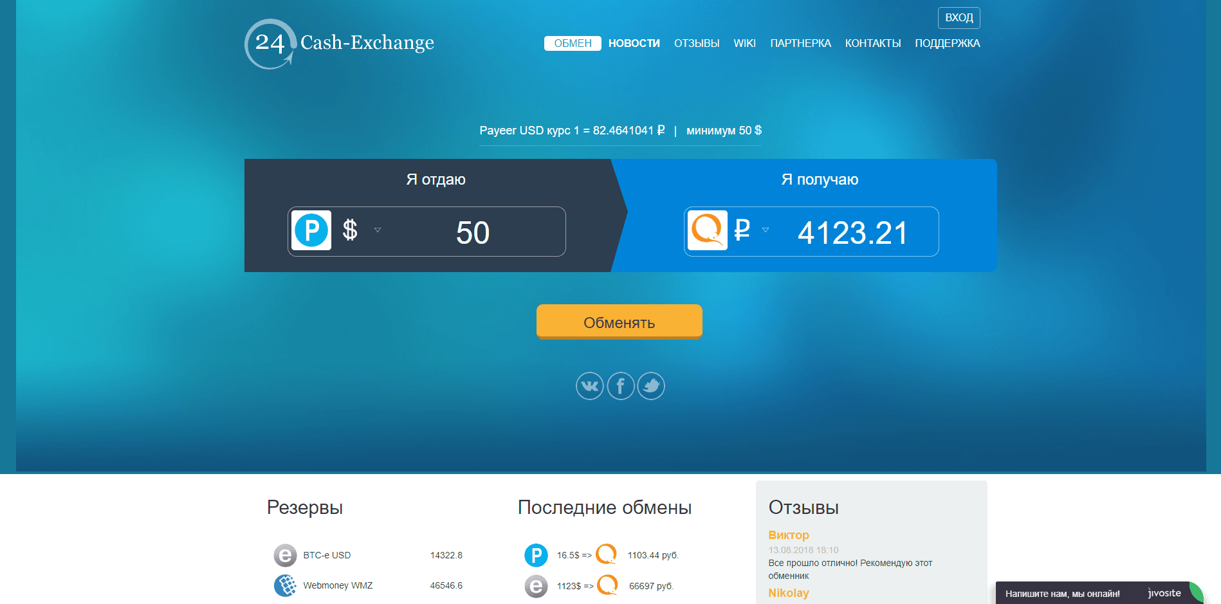Click the 24 Cash-Exchange logo
Screen dimensions: 1221x604
[338, 43]
